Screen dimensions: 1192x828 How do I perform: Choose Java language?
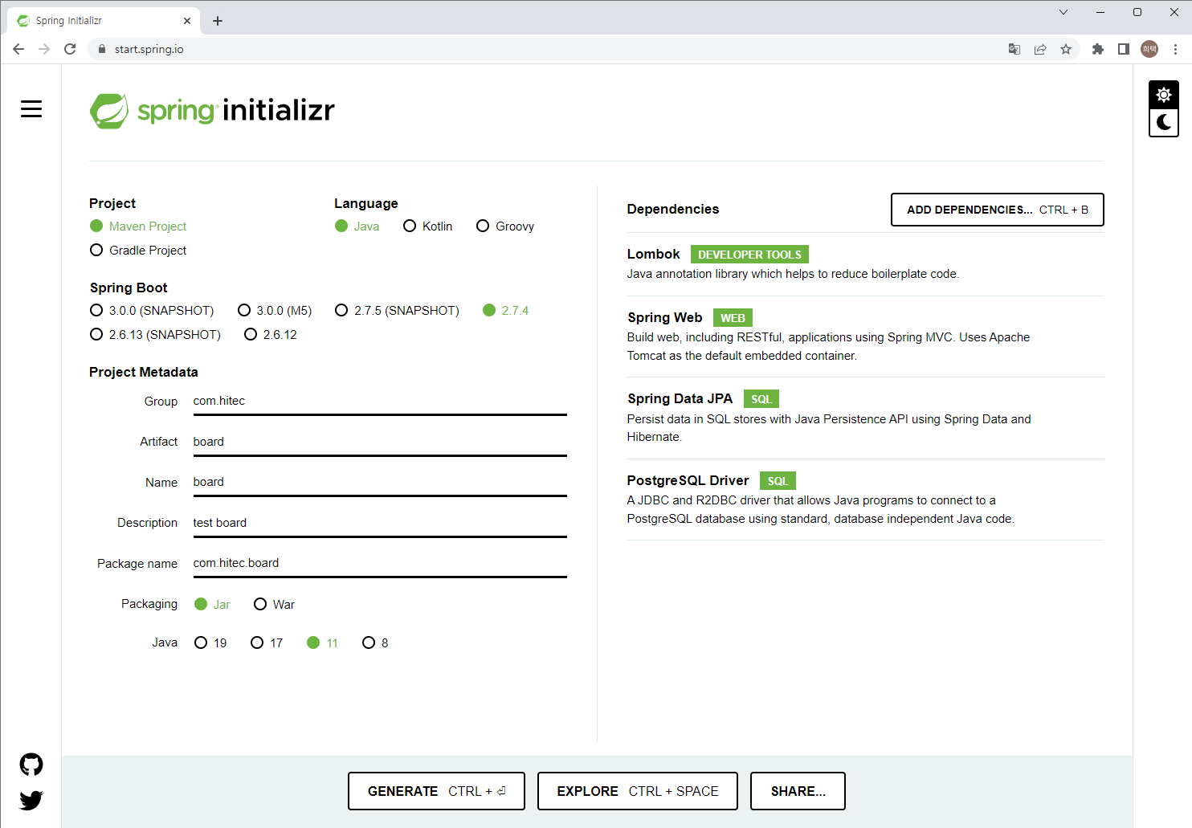[x=357, y=226]
